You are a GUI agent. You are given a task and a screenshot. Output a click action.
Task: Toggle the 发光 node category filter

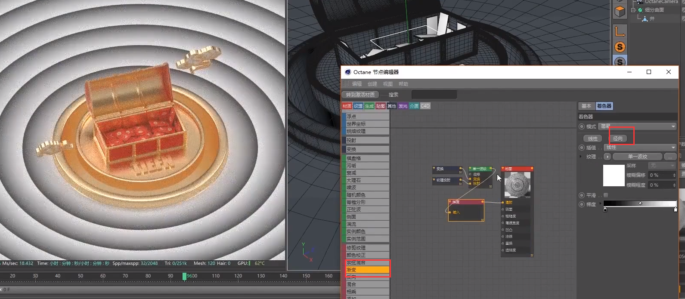(403, 106)
